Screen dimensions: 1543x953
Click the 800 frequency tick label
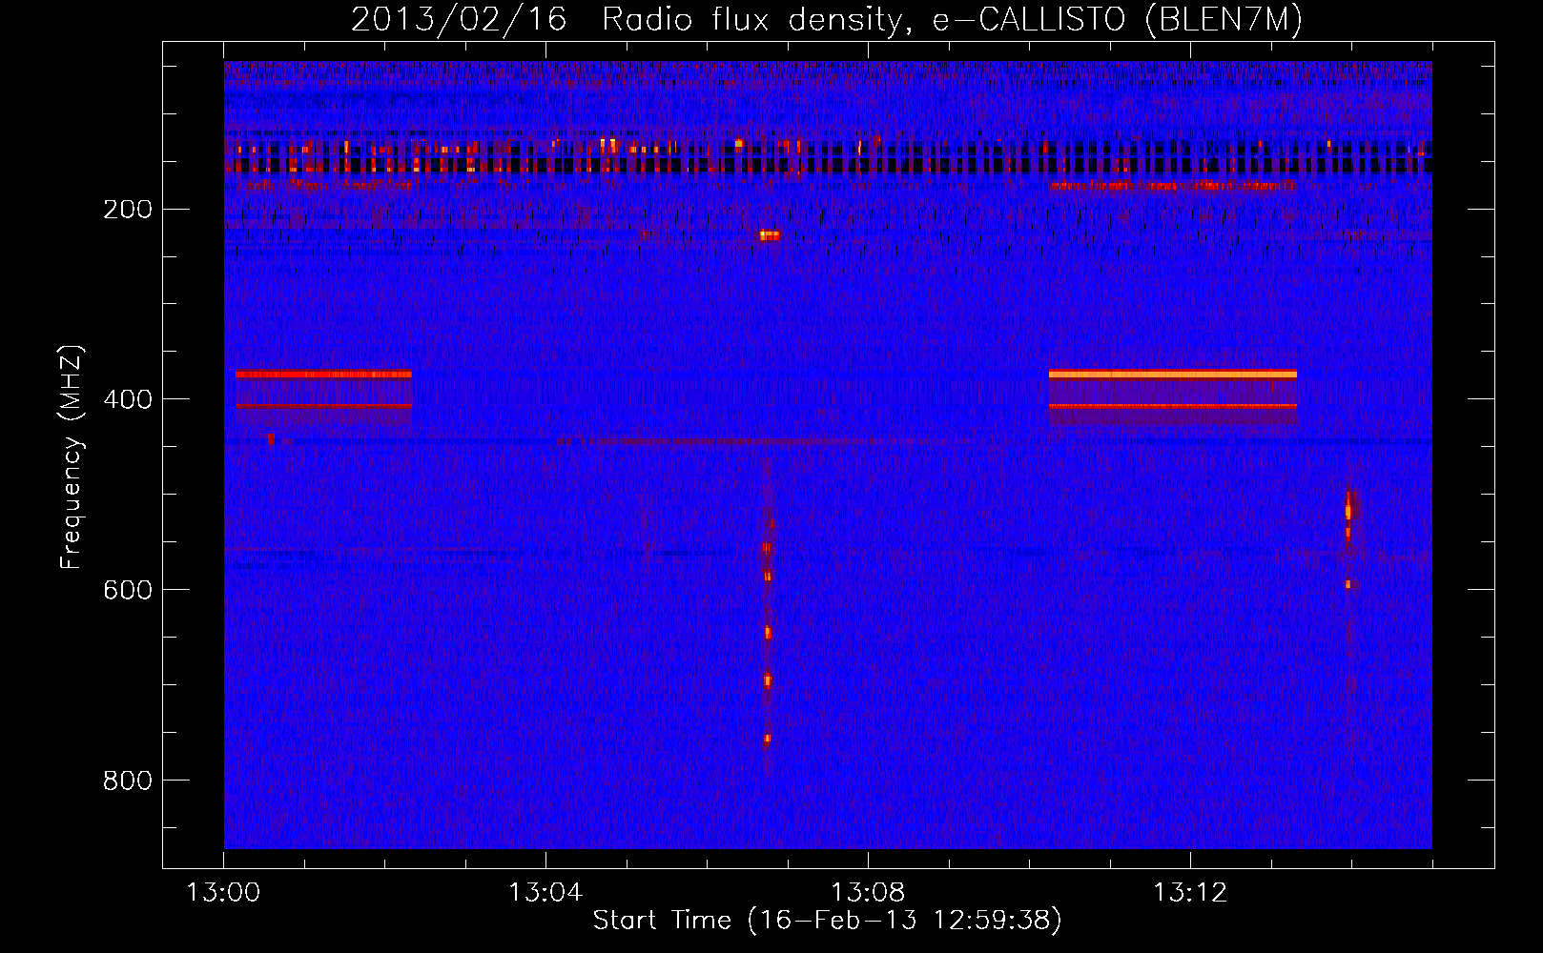coord(127,781)
